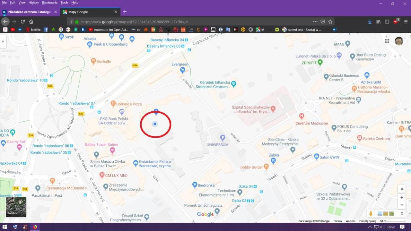Image resolution: width=411 pixels, height=231 pixels.
Task: Select the Domino's Pizza marker
Action: pos(113,103)
